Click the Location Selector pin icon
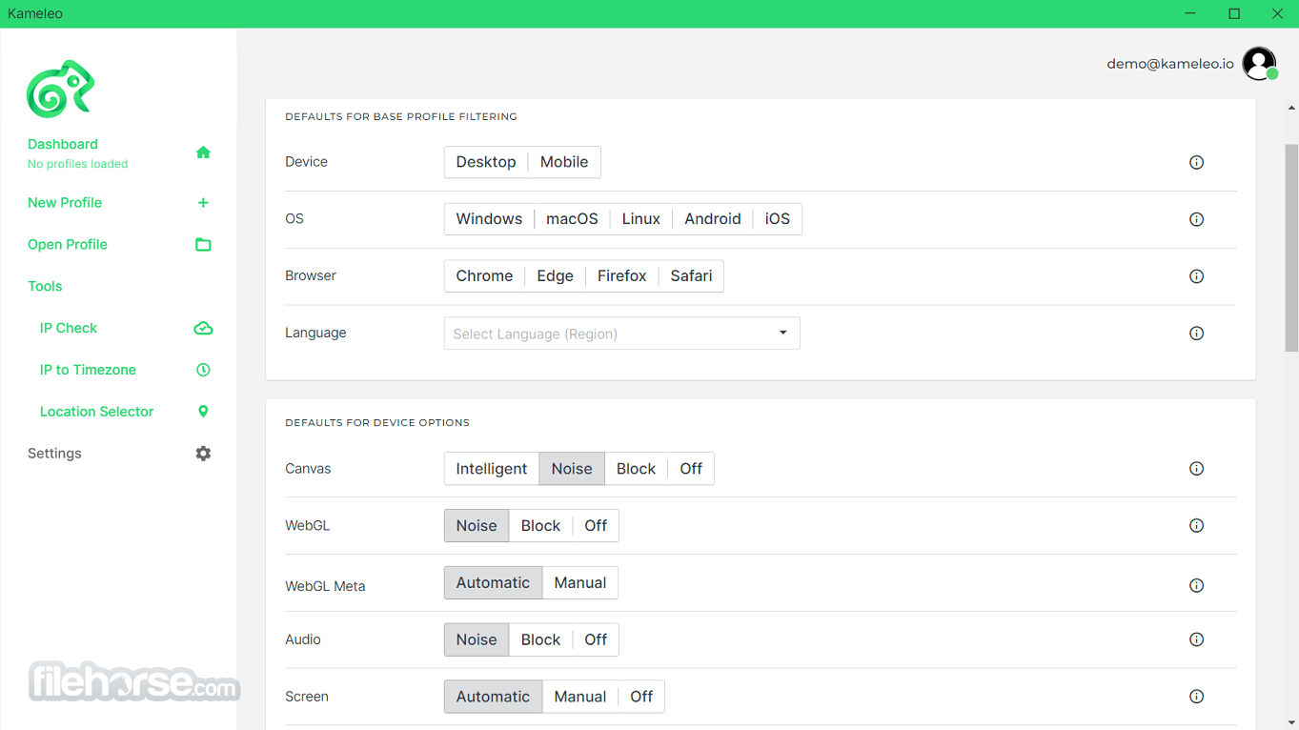The image size is (1299, 730). tap(203, 412)
